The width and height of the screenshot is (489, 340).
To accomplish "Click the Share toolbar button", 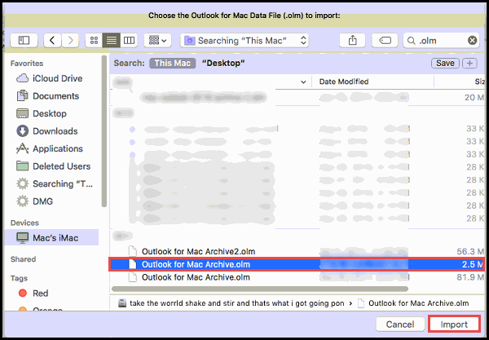I will [353, 41].
